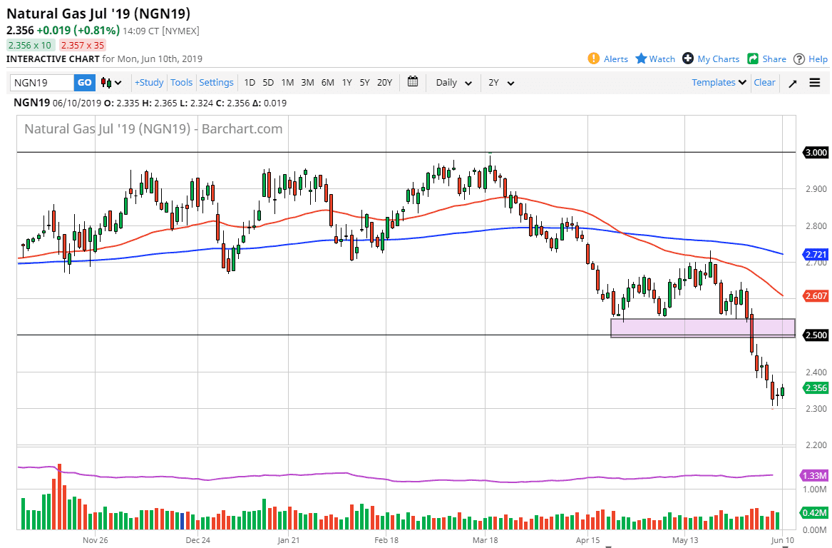Click the green Share icon

pyautogui.click(x=753, y=59)
